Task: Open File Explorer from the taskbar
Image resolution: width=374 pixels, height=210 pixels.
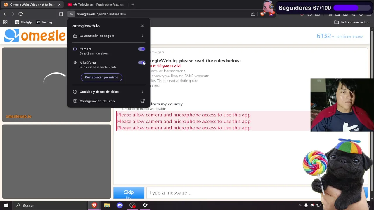Action: (x=107, y=205)
